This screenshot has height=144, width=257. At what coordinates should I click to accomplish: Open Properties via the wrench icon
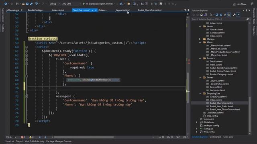[234, 15]
